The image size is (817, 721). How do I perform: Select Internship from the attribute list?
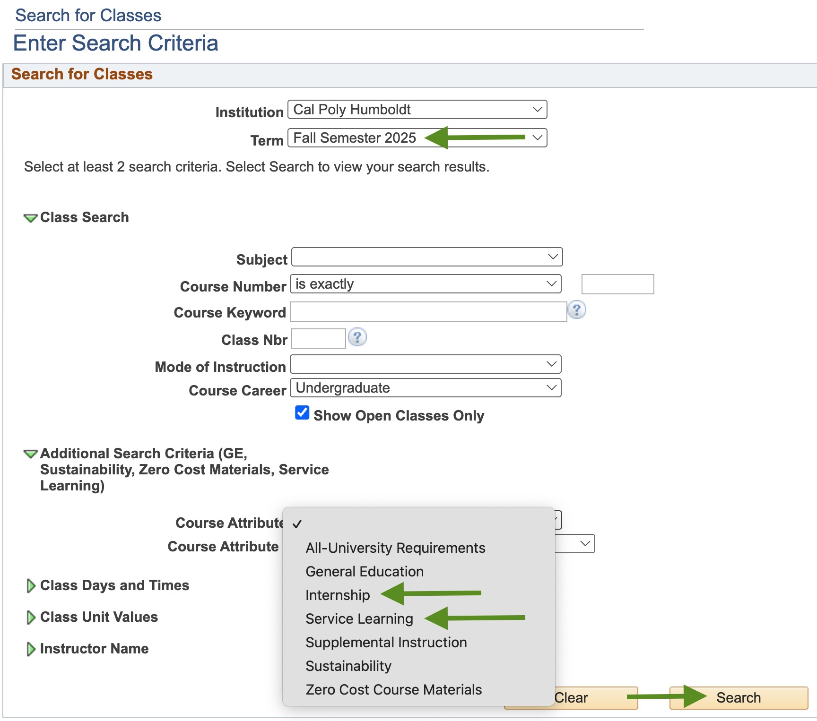(x=337, y=595)
